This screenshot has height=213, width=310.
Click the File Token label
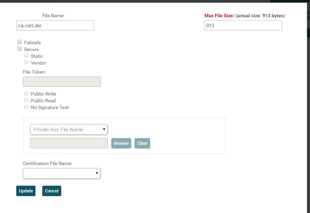pyautogui.click(x=34, y=72)
